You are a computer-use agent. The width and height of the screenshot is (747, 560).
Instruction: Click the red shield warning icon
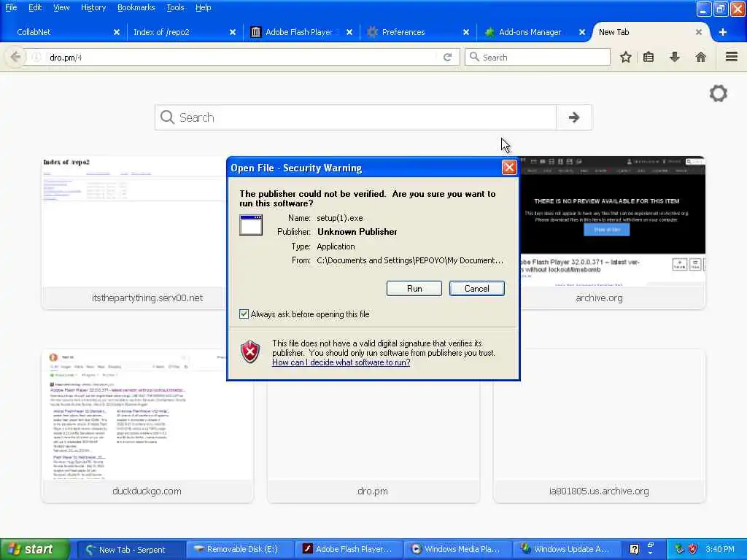[250, 352]
